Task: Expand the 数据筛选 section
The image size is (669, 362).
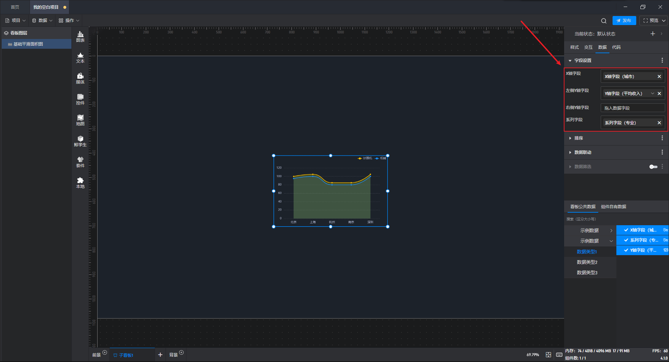Action: coord(570,167)
